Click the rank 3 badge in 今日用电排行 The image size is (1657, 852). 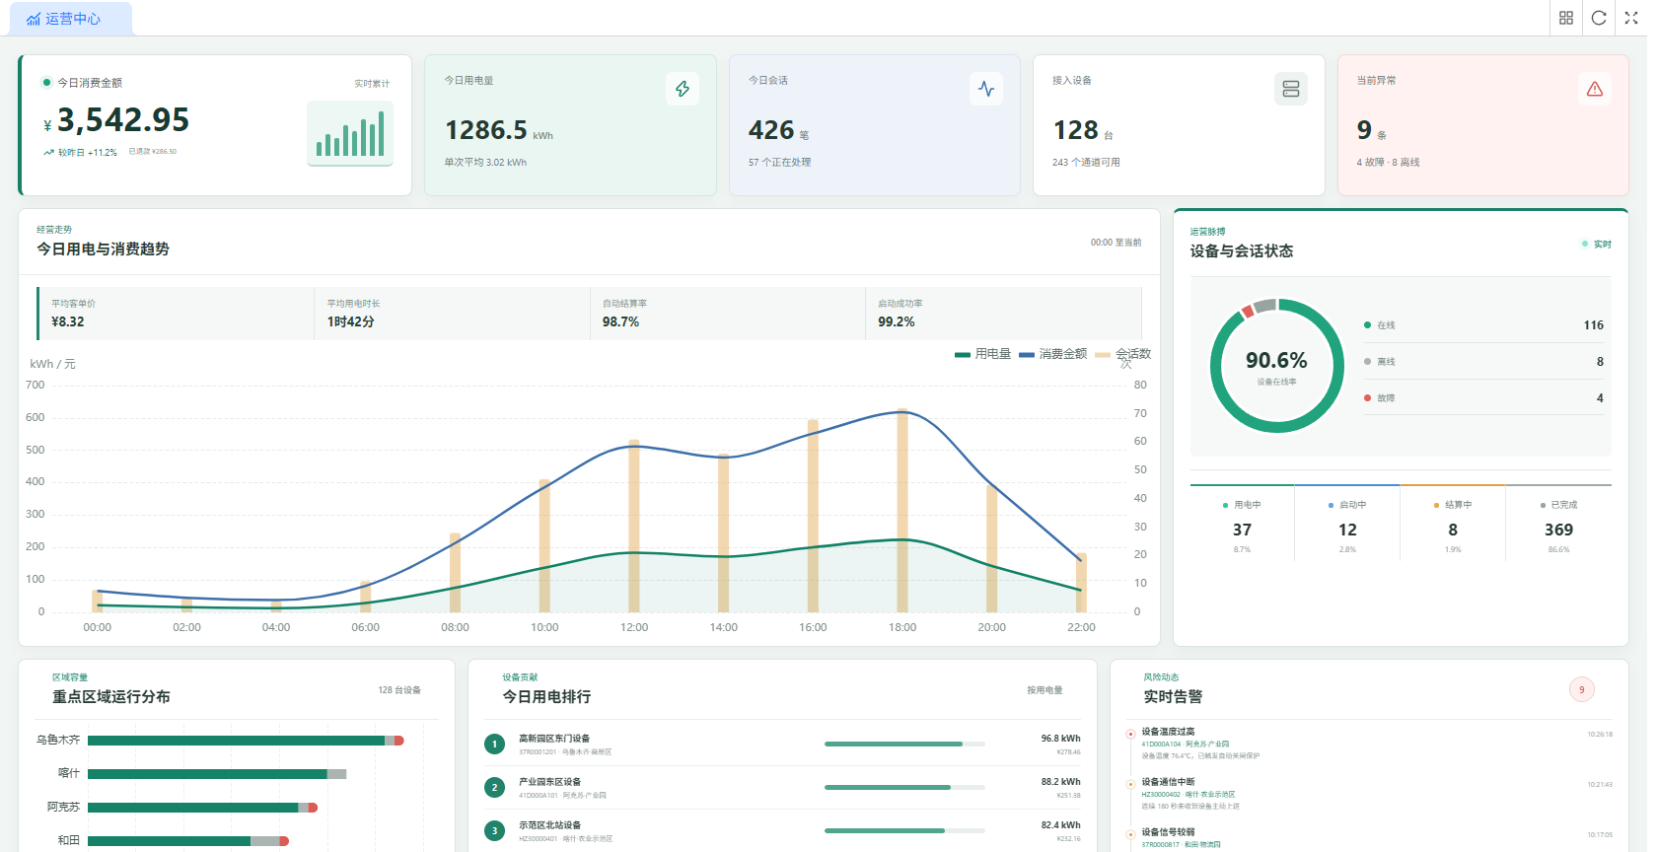(495, 831)
